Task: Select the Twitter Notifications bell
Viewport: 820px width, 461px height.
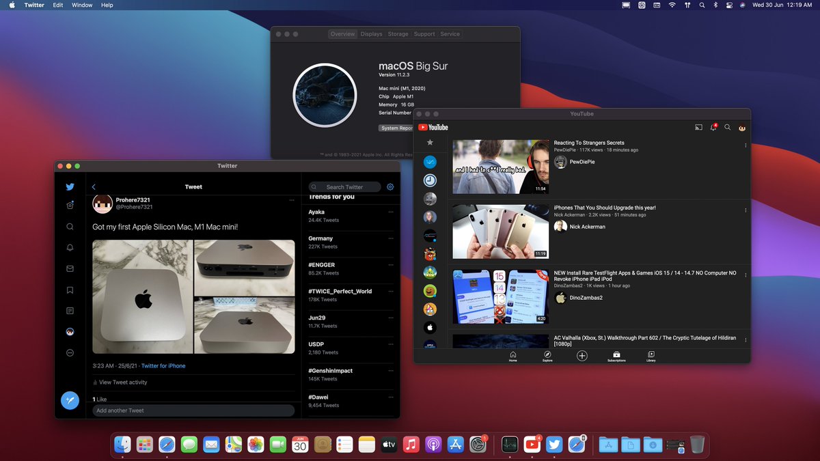Action: (x=70, y=247)
